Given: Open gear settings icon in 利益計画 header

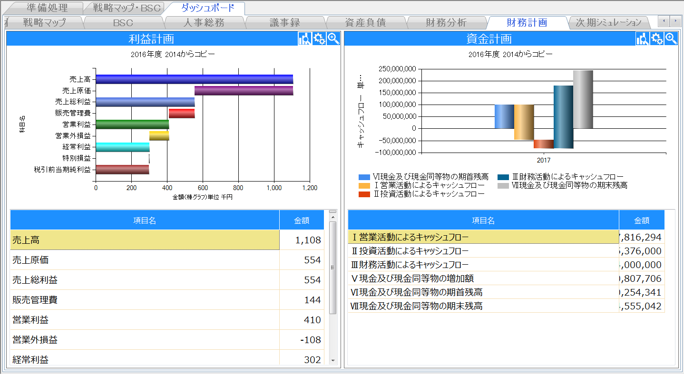Looking at the screenshot, I should tap(319, 39).
